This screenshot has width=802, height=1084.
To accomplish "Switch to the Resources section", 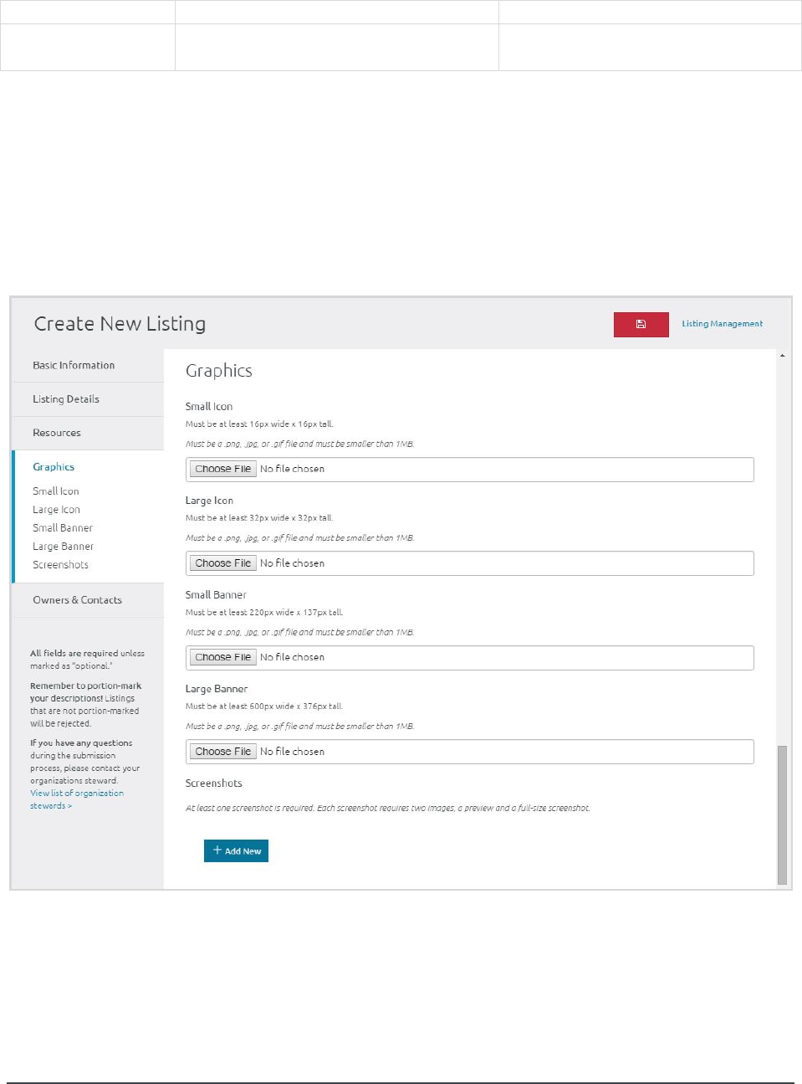I will (57, 433).
